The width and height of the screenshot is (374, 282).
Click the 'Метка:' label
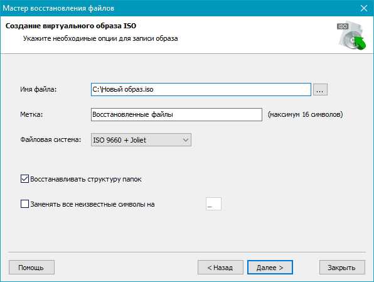tap(31, 114)
